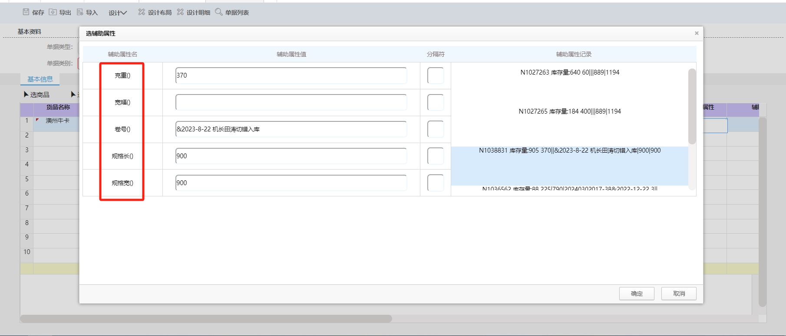Switch to the 基本信息 tab
This screenshot has height=336, width=786.
[x=40, y=79]
